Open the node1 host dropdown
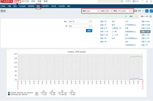 (x=109, y=11)
